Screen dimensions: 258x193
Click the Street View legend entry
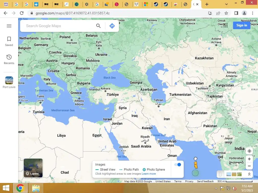(x=105, y=170)
